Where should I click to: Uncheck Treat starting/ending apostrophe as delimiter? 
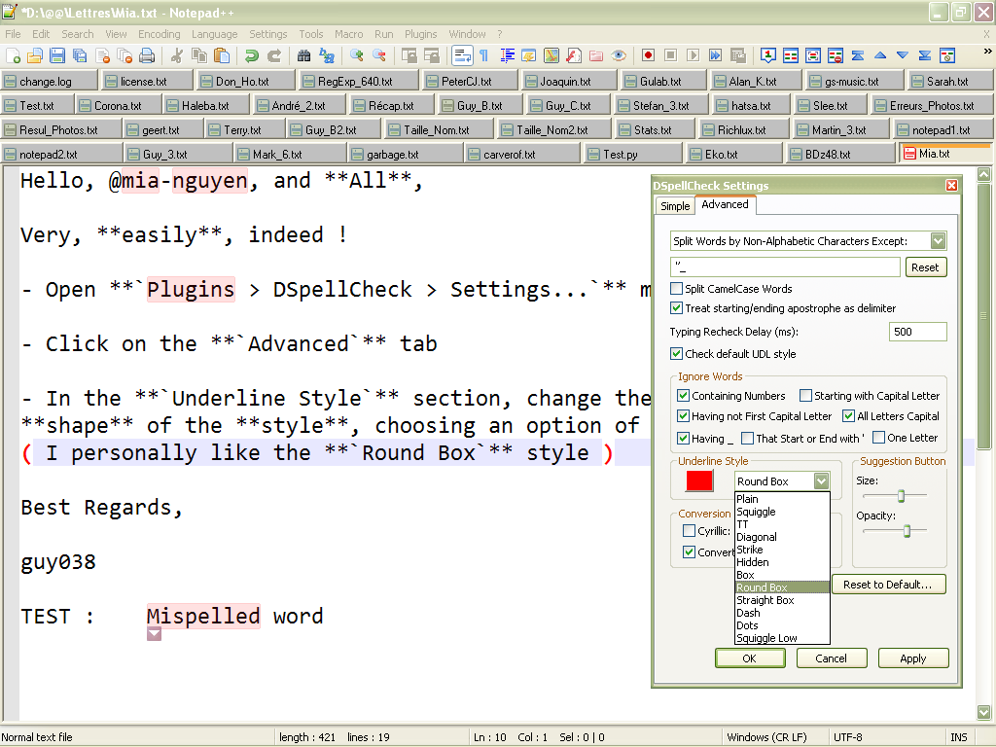coord(677,308)
